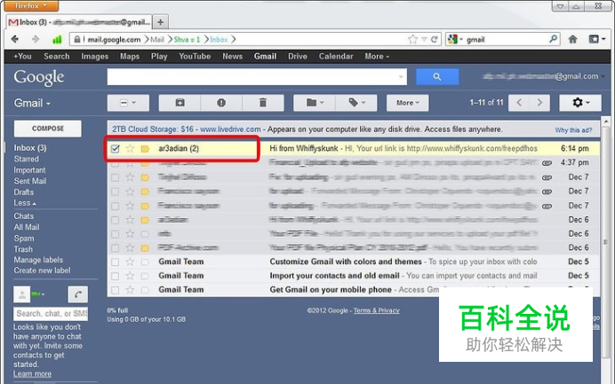Click the blue search button
The image size is (615, 384).
point(437,77)
